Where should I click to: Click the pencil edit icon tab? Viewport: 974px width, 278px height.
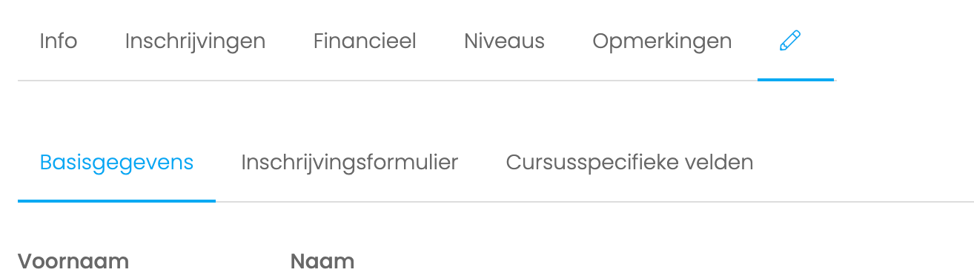790,40
